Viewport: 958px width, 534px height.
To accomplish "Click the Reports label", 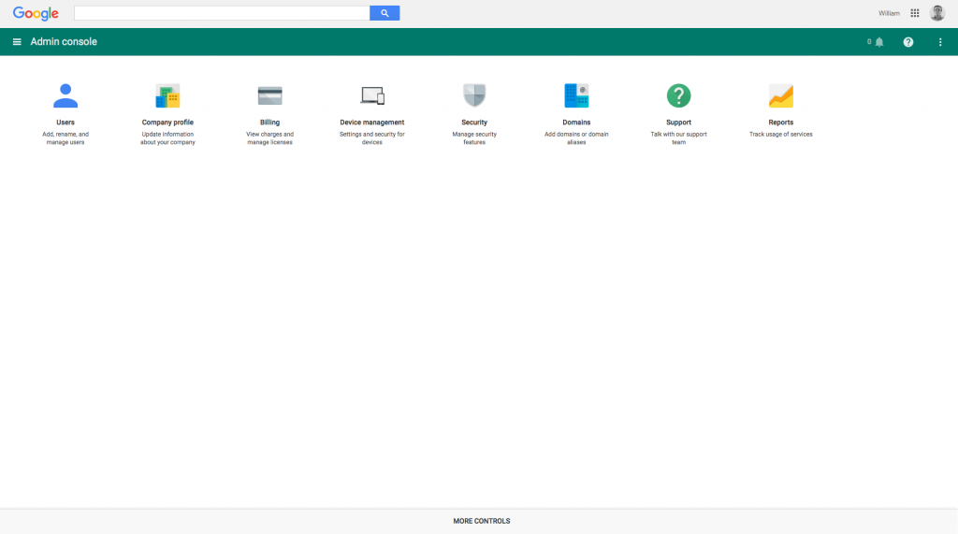I will [x=781, y=123].
